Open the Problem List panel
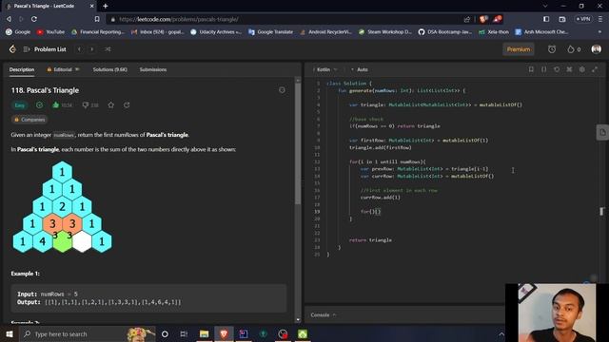 (45, 49)
